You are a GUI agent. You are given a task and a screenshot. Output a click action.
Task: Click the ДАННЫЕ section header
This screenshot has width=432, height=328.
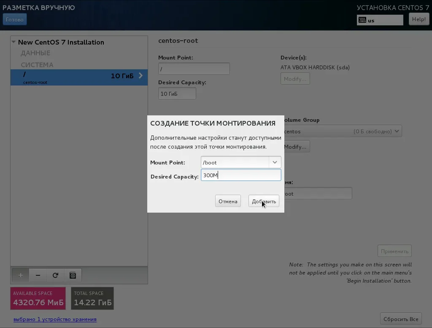pyautogui.click(x=35, y=53)
